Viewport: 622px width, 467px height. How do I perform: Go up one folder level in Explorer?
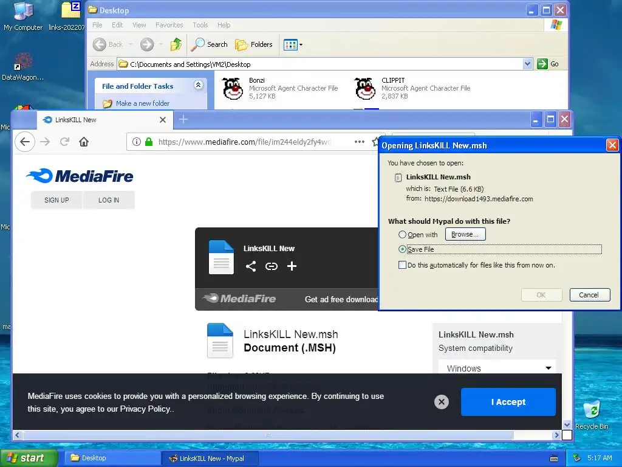(176, 44)
